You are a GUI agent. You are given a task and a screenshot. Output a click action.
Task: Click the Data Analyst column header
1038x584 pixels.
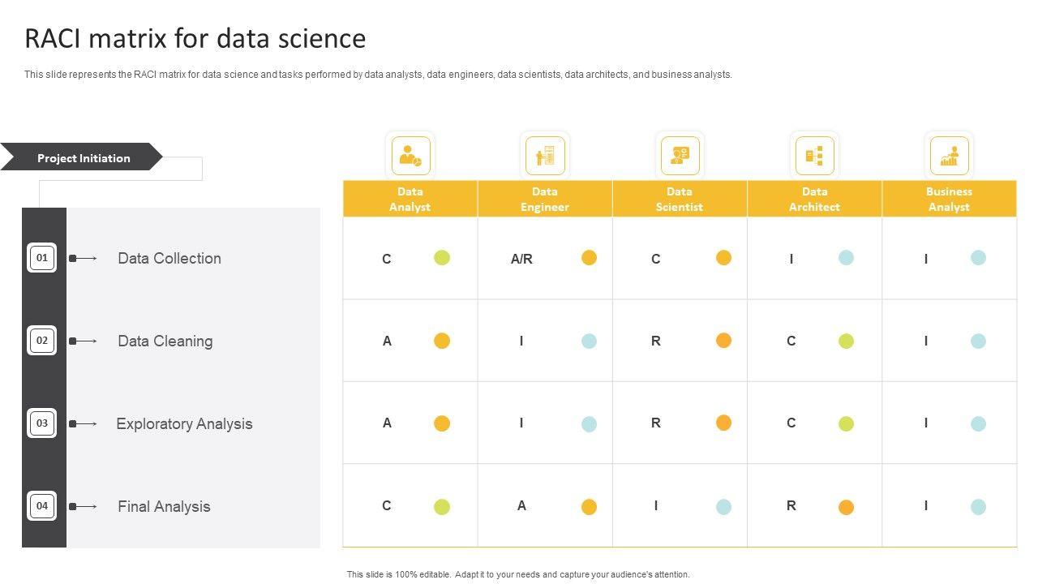(410, 199)
